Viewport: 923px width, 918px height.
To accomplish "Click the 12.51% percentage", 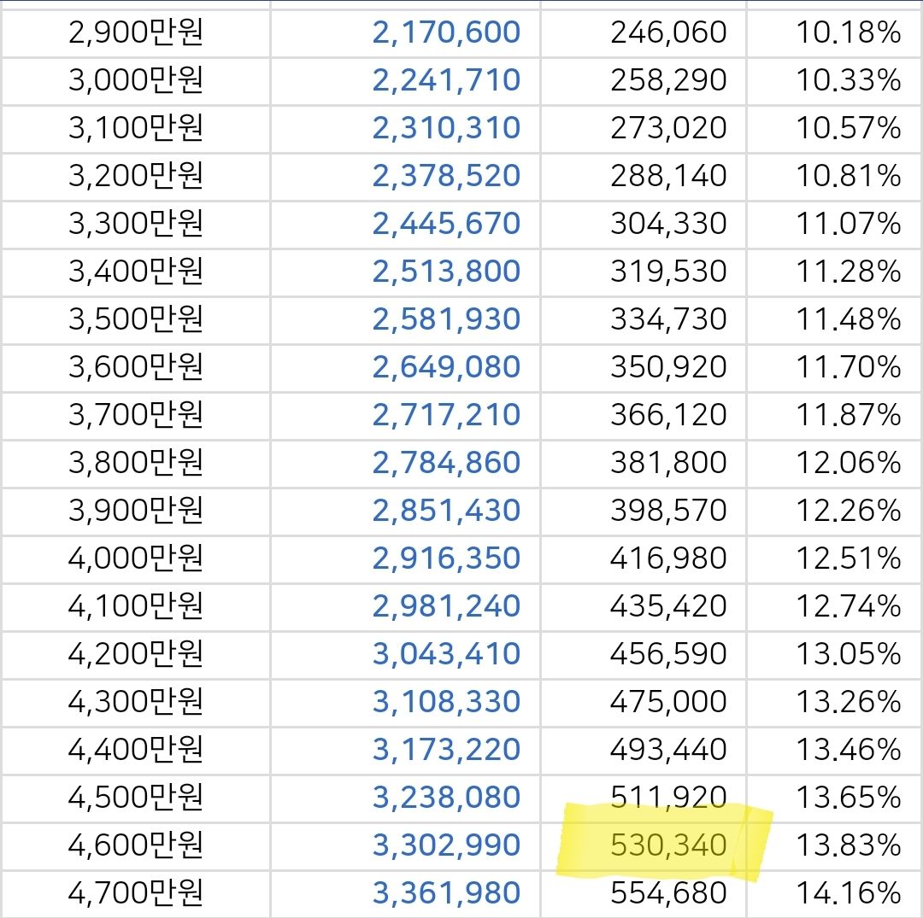I will click(x=849, y=558).
